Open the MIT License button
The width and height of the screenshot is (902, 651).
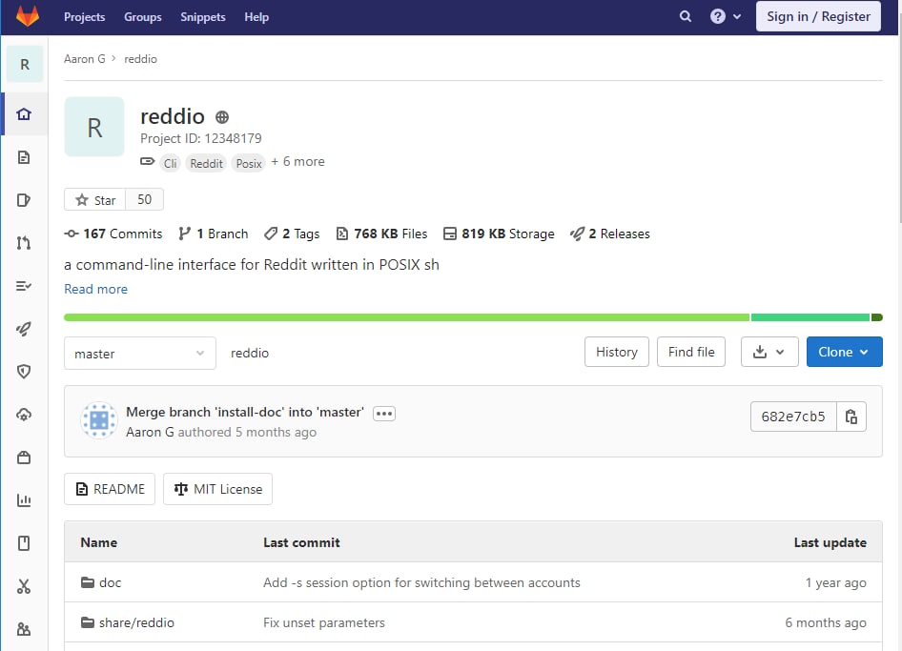pos(218,489)
